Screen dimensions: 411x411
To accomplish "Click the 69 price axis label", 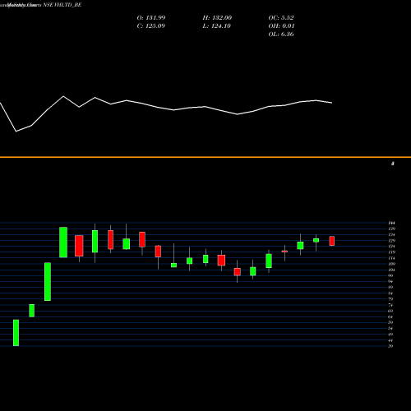I will click(x=390, y=311).
